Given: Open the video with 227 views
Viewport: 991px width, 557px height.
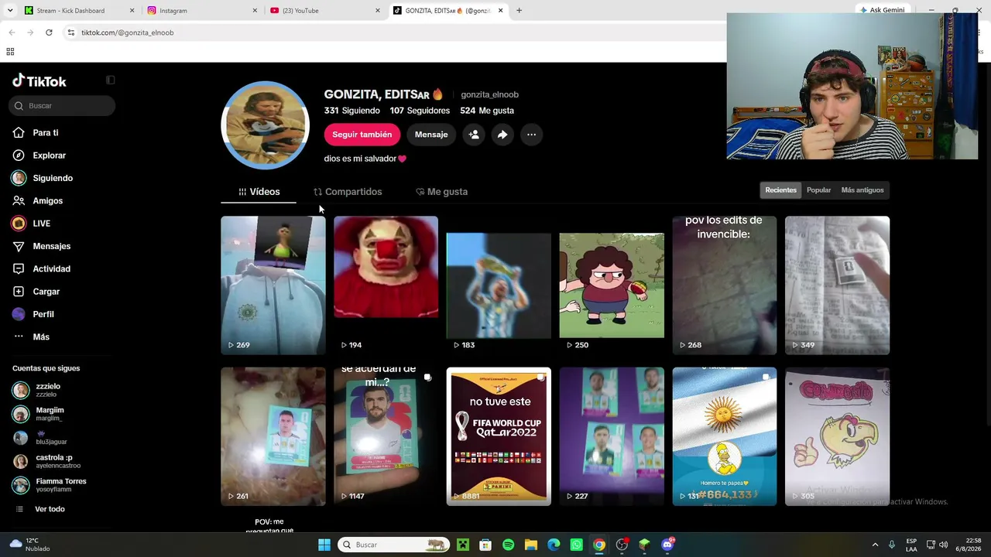Looking at the screenshot, I should pos(612,436).
